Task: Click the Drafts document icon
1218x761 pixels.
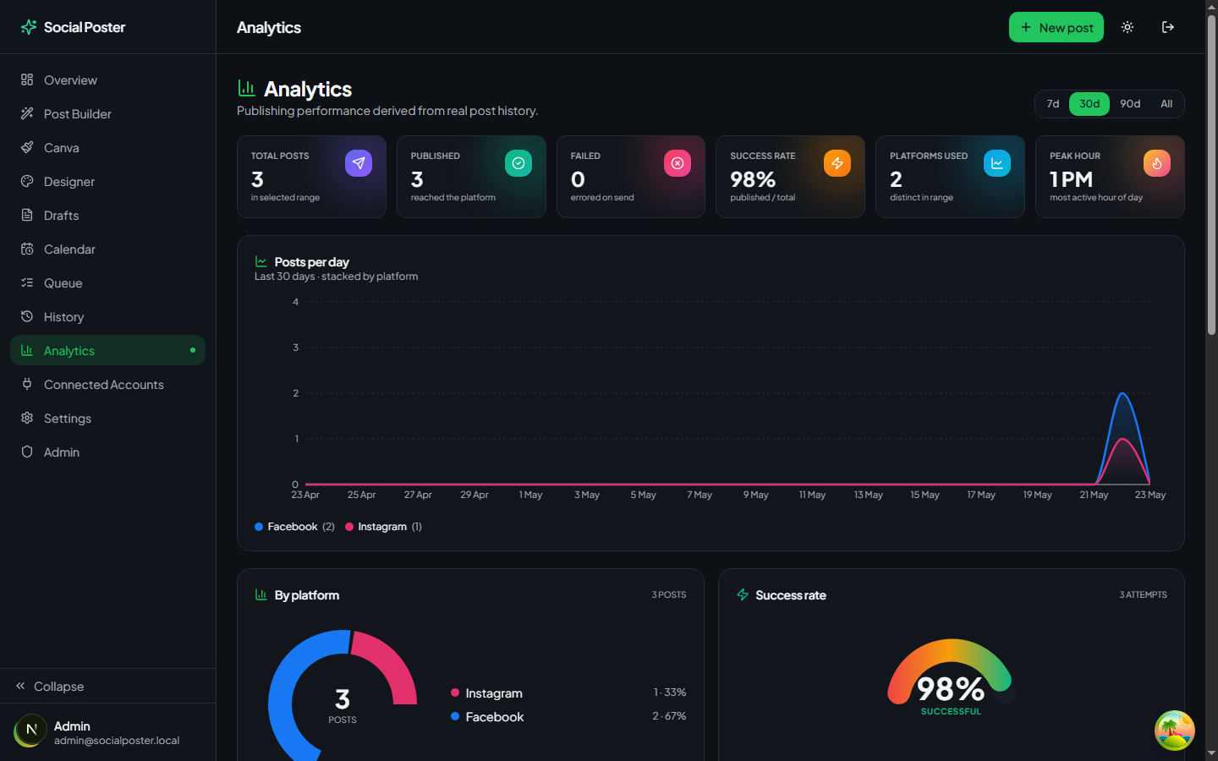Action: coord(27,215)
